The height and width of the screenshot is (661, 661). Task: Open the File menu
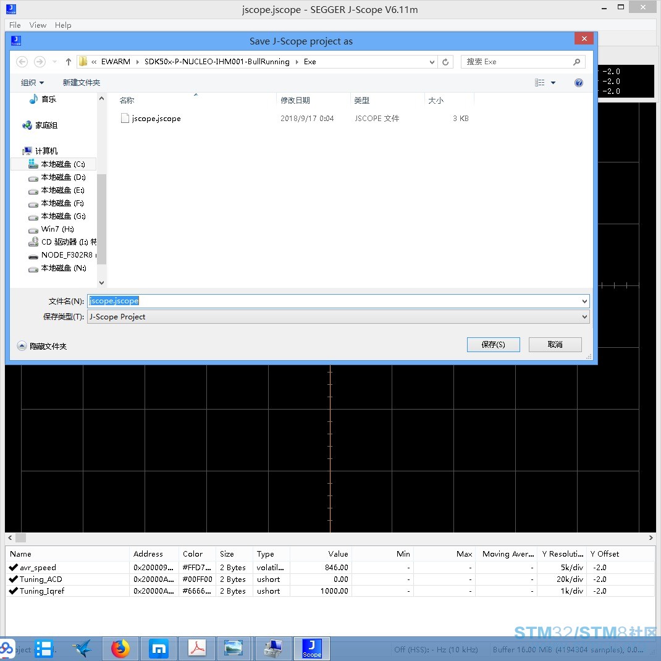(15, 25)
